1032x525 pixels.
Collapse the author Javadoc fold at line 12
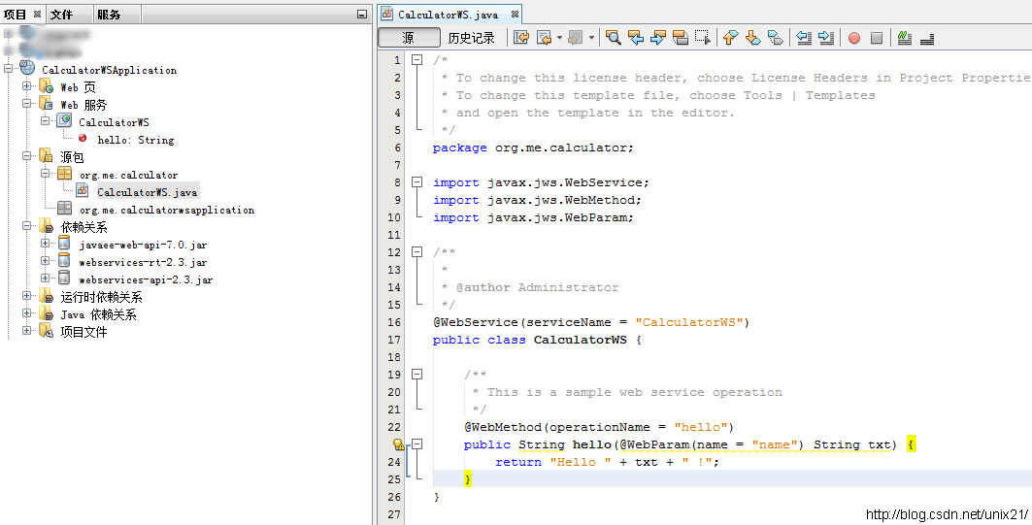(x=416, y=252)
